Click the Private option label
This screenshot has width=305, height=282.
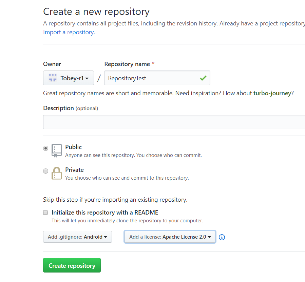[x=74, y=170]
